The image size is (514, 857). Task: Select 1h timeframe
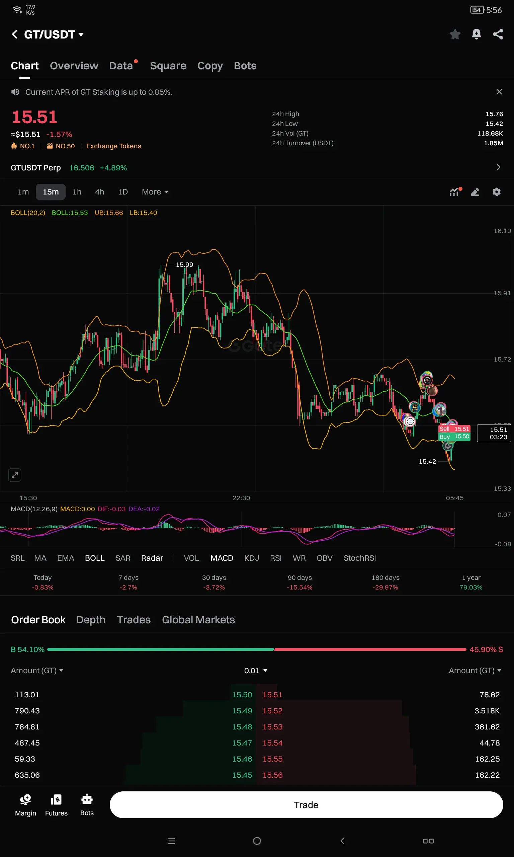coord(77,192)
